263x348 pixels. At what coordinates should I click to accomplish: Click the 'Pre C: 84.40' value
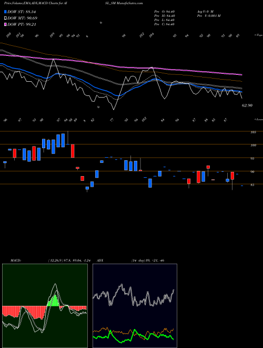165,24
